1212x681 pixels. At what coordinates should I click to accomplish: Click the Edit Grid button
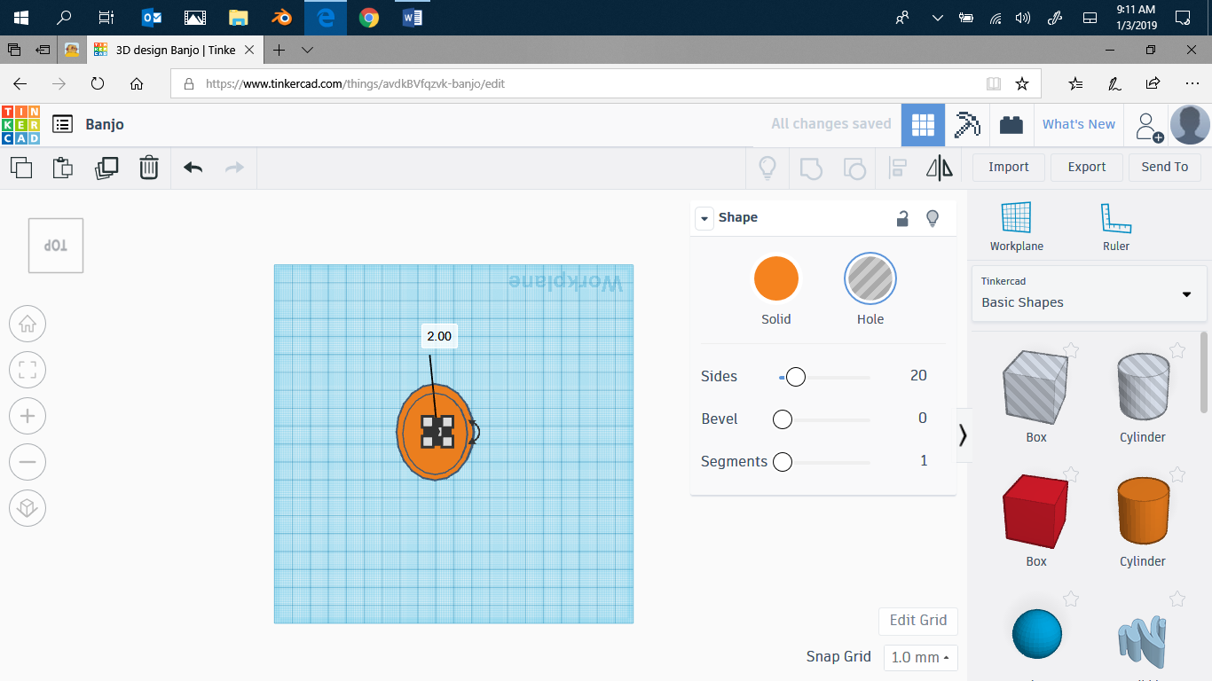coord(918,621)
